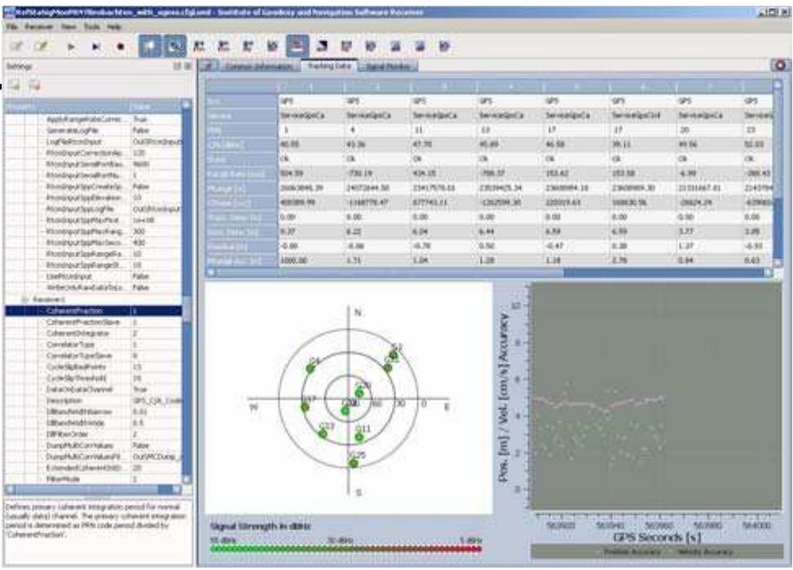This screenshot has width=793, height=570.
Task: Collapse the Receiver1 tree node
Action: point(24,300)
